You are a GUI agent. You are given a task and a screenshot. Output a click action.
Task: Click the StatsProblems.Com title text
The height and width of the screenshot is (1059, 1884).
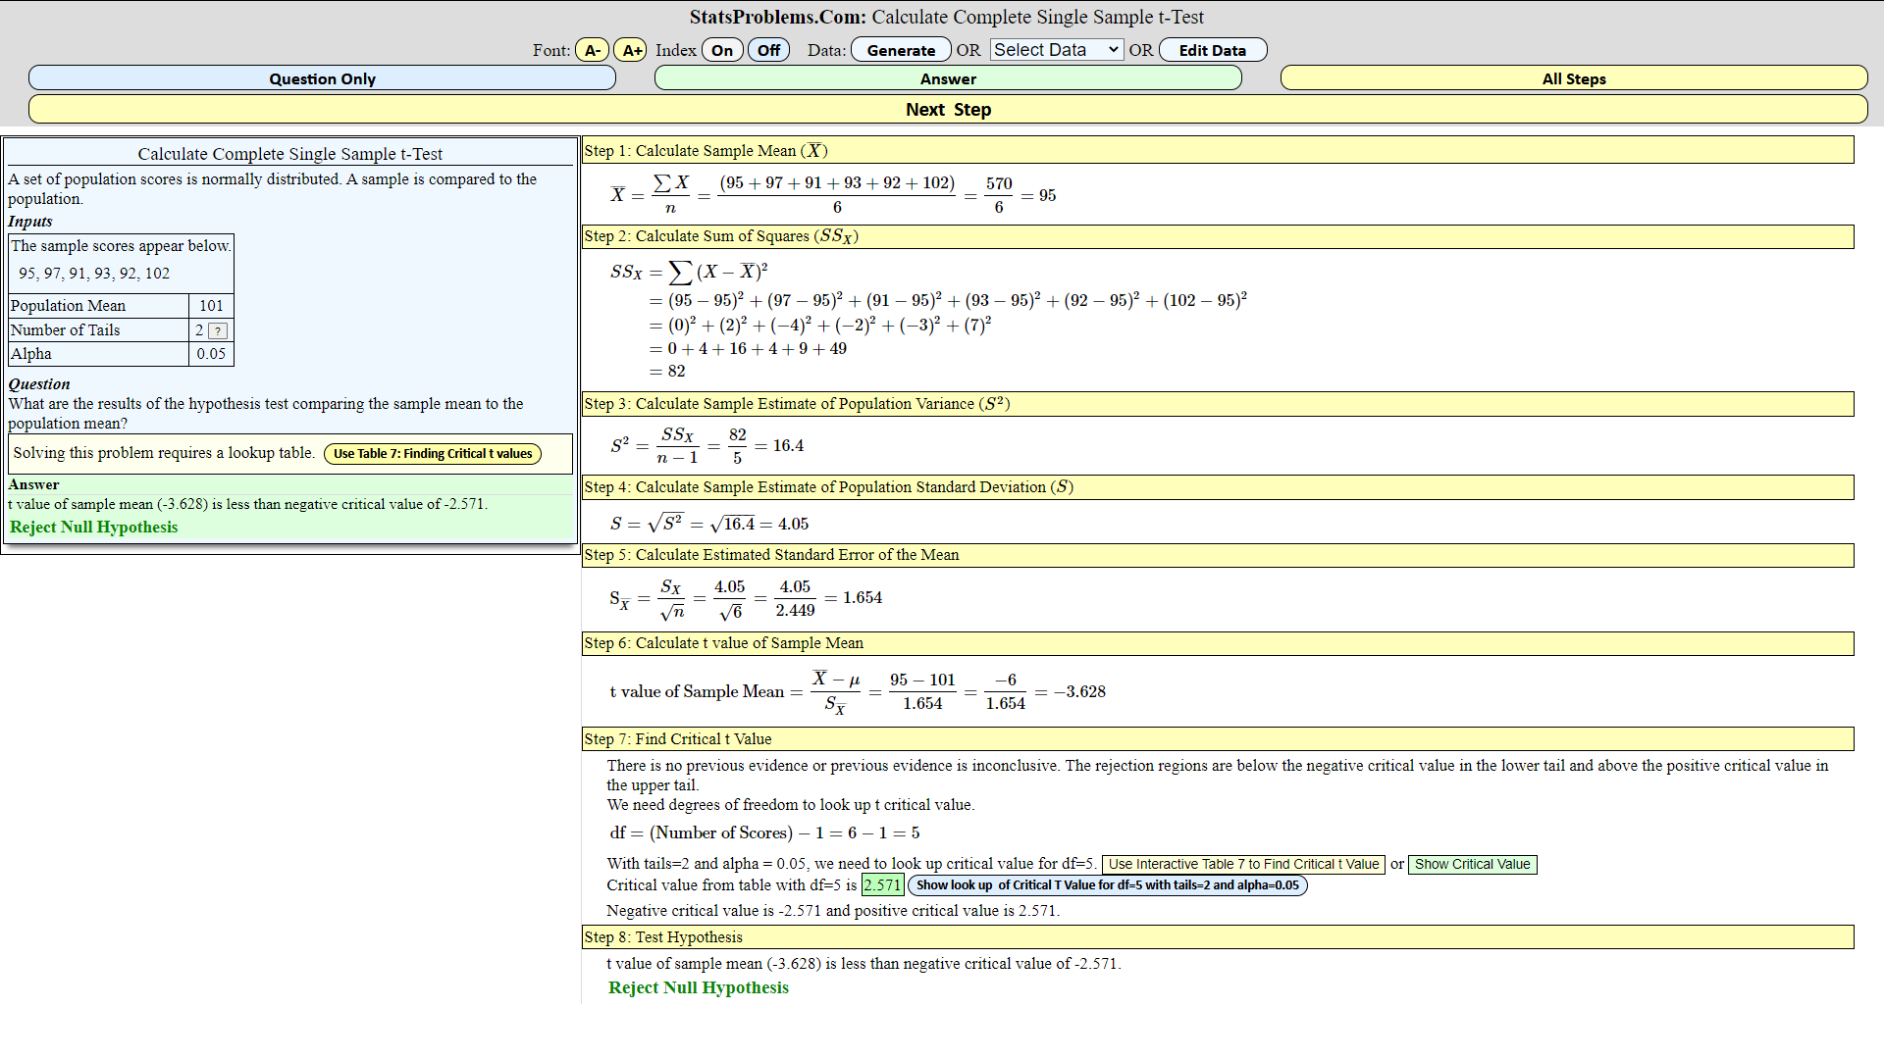point(778,17)
